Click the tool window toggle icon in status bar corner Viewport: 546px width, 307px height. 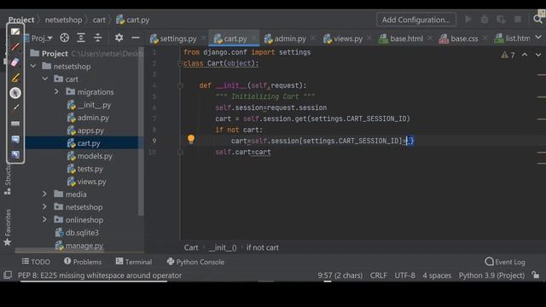pos(8,275)
